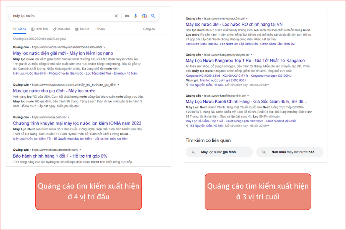The image size is (346, 230).
Task: Open 'Bảo hành chính hãng 1 đổi 1' ad link
Action: [x=60, y=156]
